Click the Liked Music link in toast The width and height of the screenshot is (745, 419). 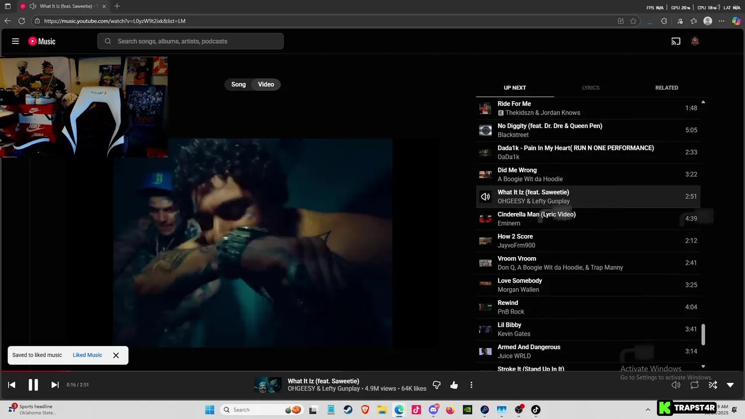pyautogui.click(x=87, y=355)
